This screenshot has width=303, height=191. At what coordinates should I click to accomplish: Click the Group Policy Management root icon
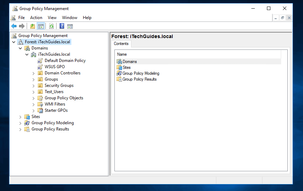coord(14,36)
